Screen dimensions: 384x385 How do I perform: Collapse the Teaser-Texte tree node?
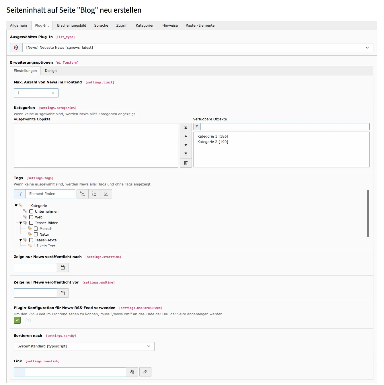20,240
